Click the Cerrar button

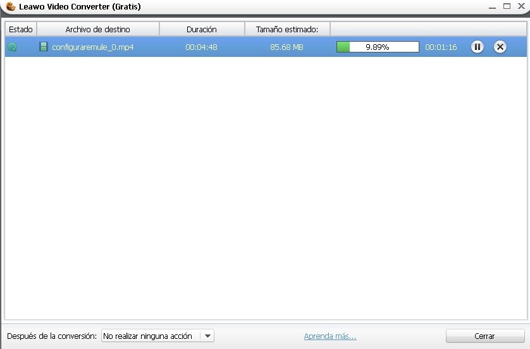484,336
